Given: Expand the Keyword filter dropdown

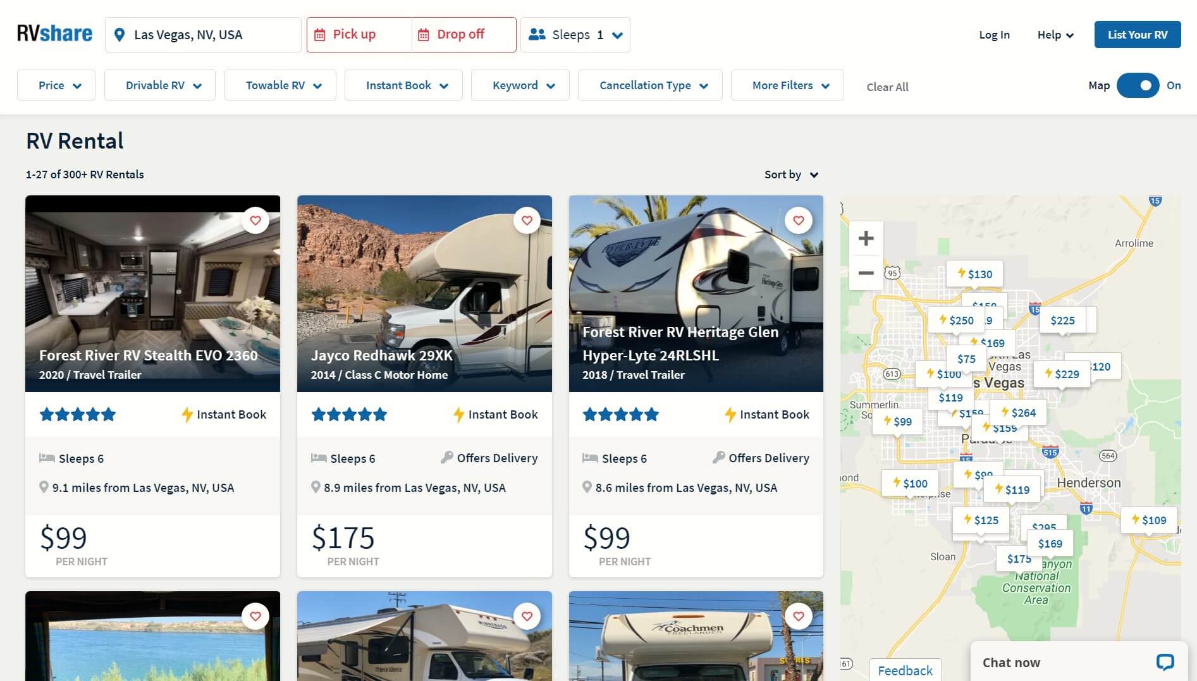Looking at the screenshot, I should (x=520, y=85).
